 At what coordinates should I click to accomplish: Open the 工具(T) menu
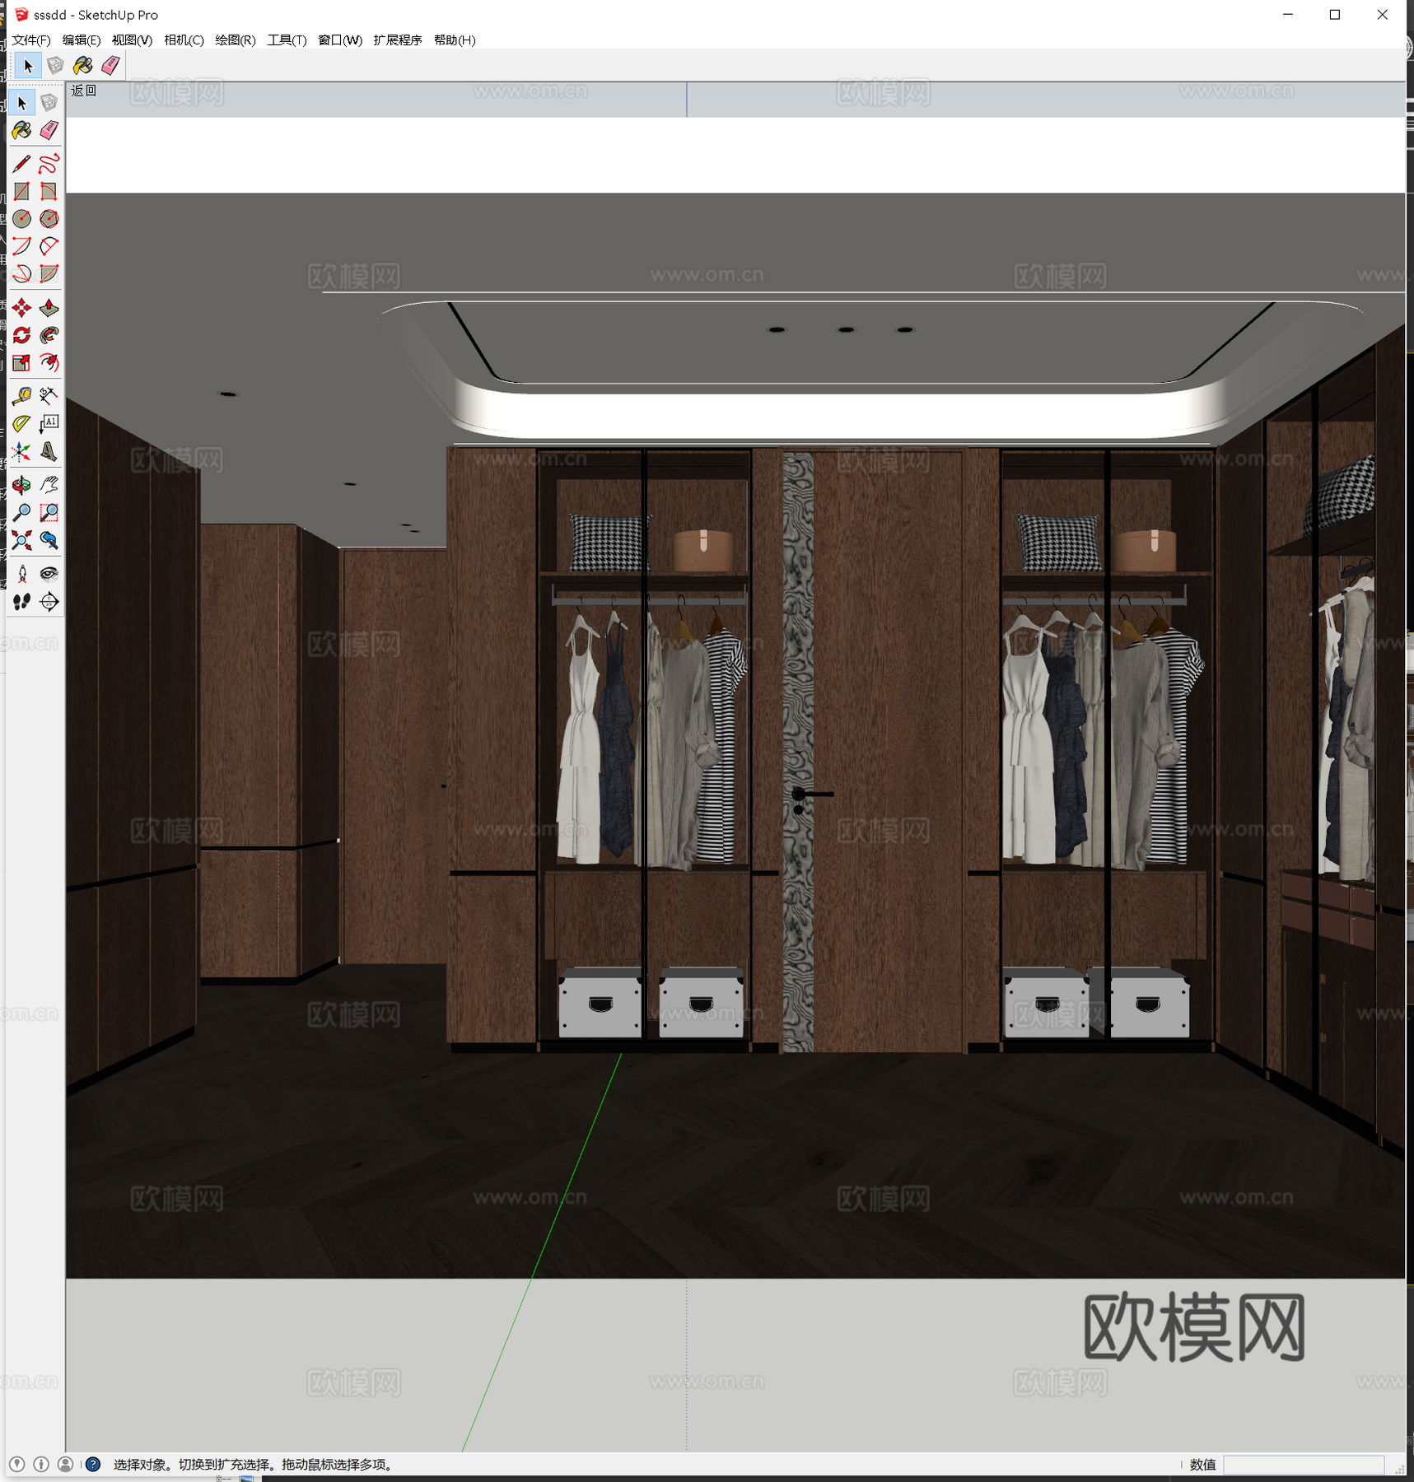[287, 40]
